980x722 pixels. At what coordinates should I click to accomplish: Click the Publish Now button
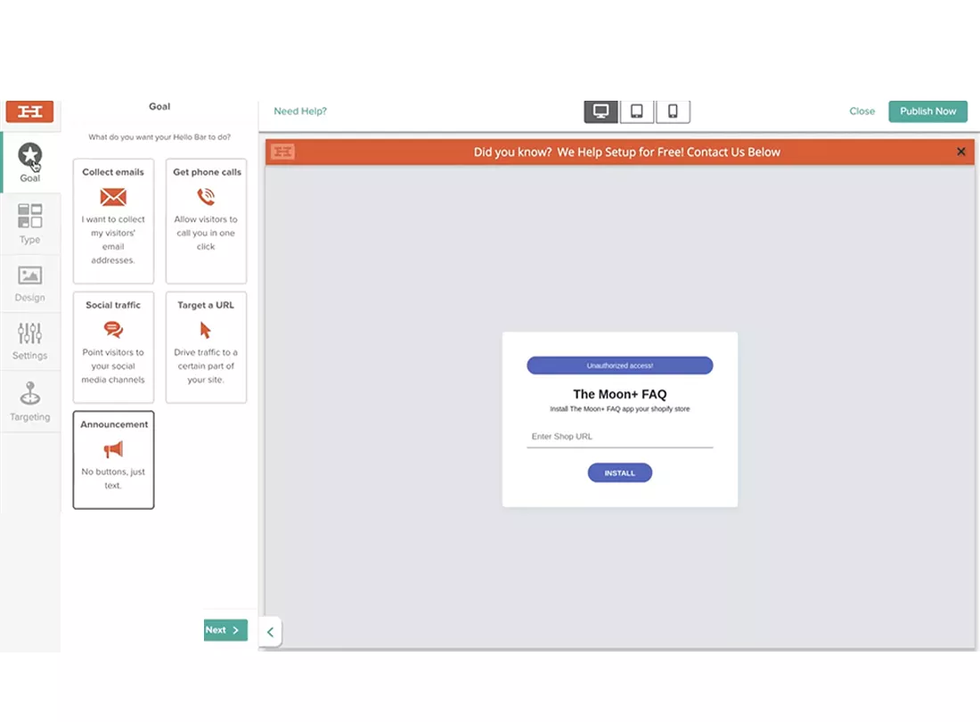[x=927, y=111]
